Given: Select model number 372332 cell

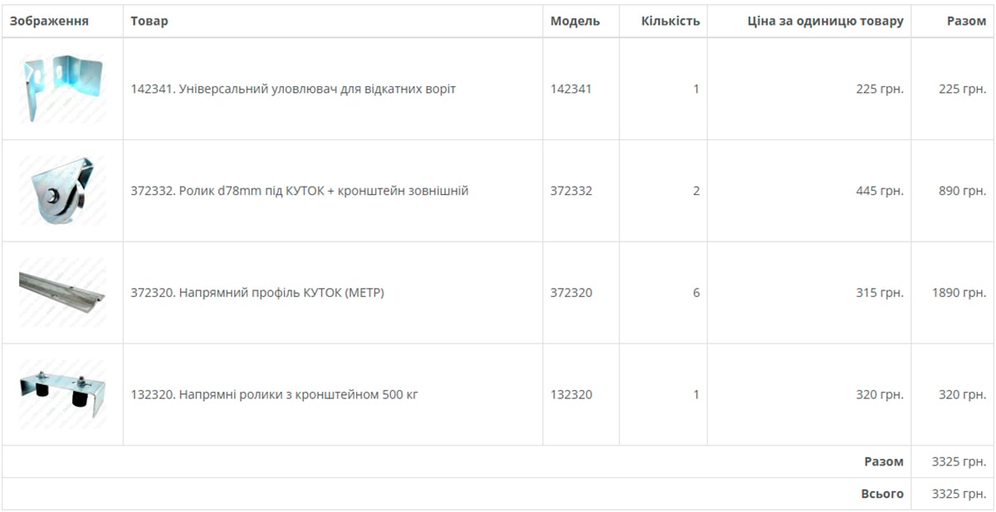Looking at the screenshot, I should 571,191.
